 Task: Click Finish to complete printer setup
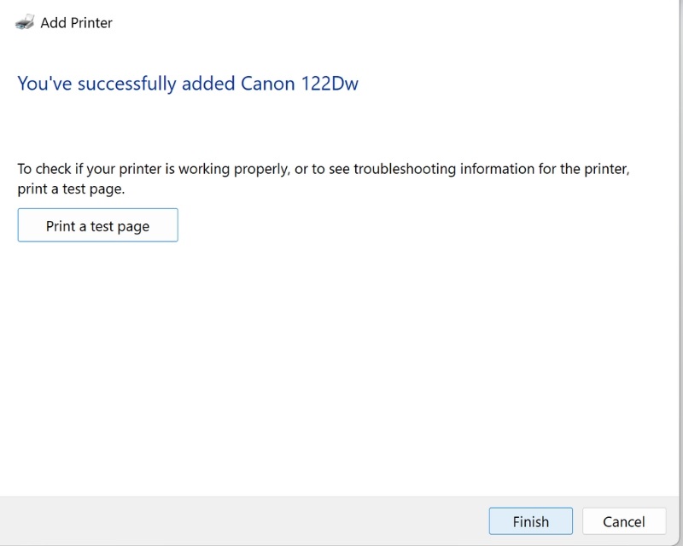point(530,521)
